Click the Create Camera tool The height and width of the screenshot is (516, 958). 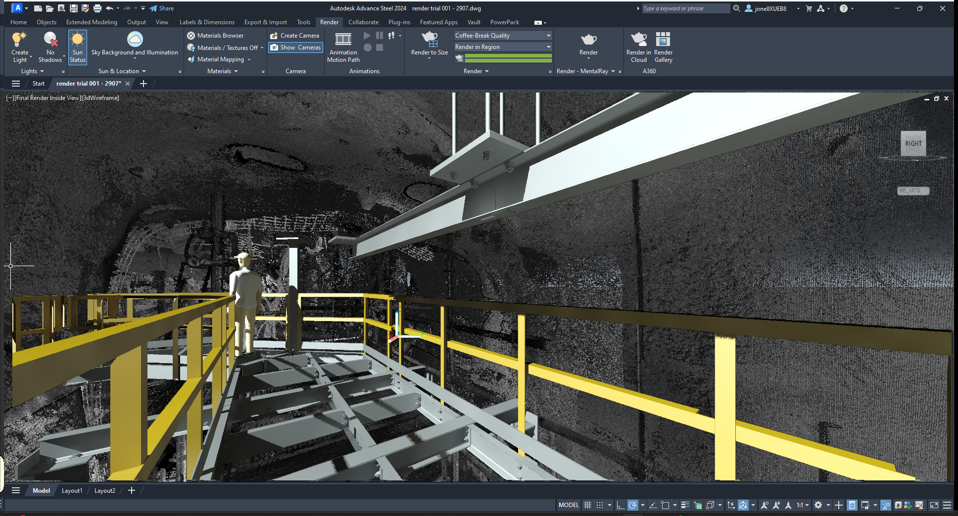294,36
